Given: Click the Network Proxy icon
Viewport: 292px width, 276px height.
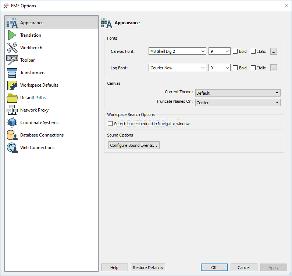Looking at the screenshot, I should tap(12, 110).
